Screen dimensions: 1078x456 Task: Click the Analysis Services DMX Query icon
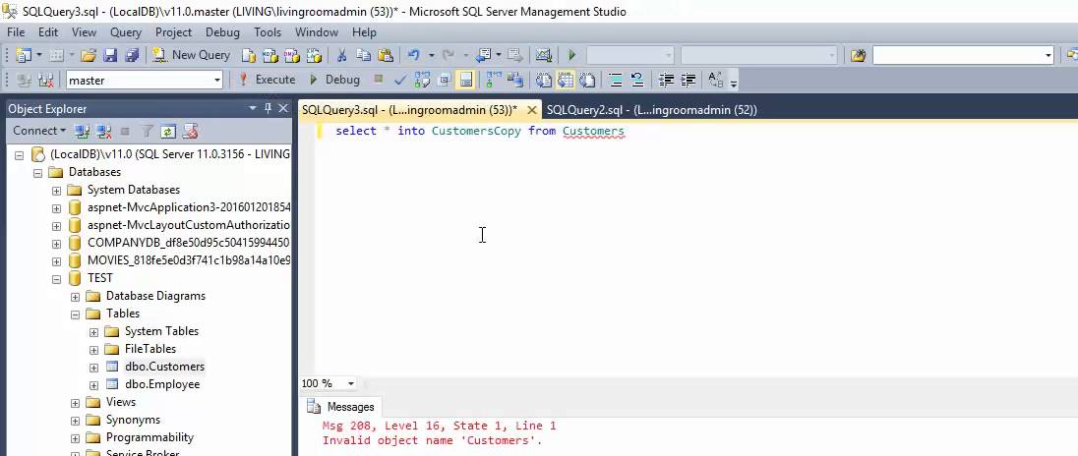click(x=291, y=55)
